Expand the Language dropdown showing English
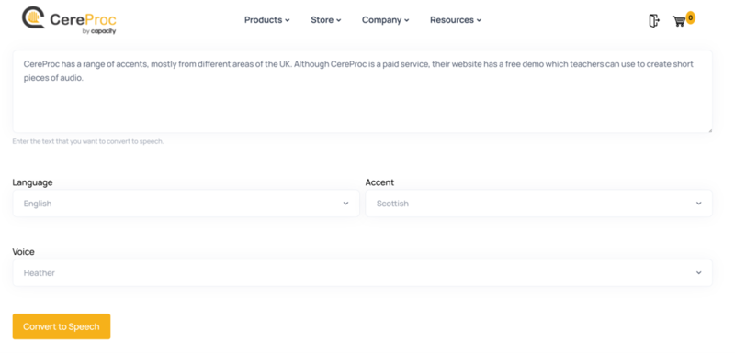 click(x=187, y=204)
